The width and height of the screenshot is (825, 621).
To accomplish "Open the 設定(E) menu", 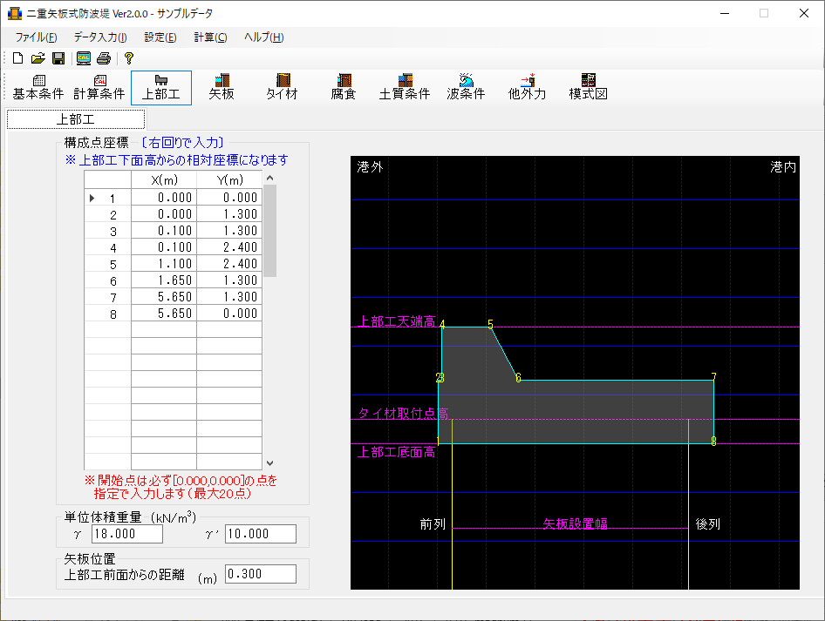I will (x=160, y=37).
